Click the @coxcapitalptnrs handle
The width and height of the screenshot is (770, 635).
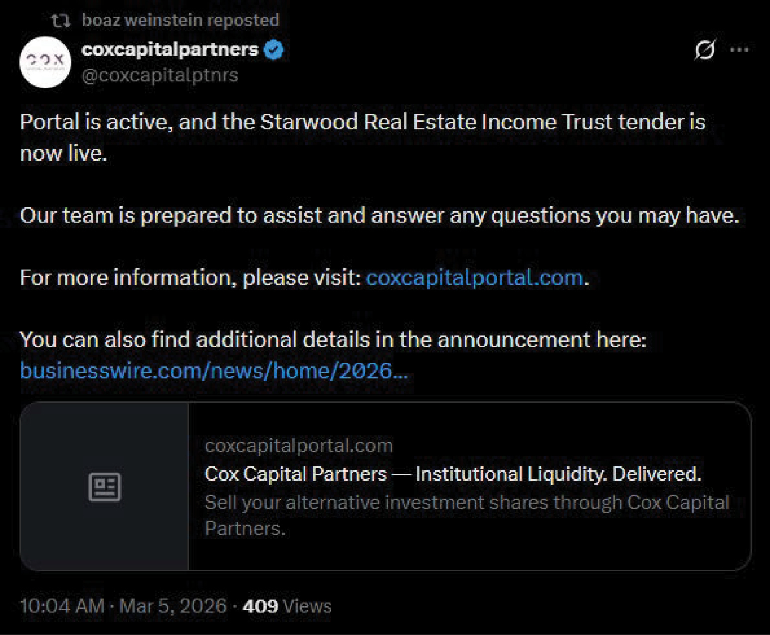tap(160, 75)
